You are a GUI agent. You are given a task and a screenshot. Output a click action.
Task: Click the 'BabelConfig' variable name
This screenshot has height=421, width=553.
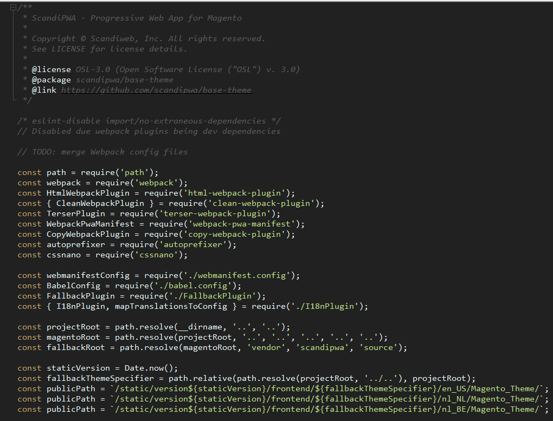(x=73, y=286)
